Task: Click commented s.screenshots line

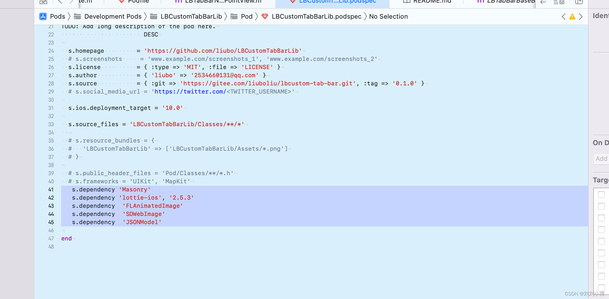Action: 223,59
